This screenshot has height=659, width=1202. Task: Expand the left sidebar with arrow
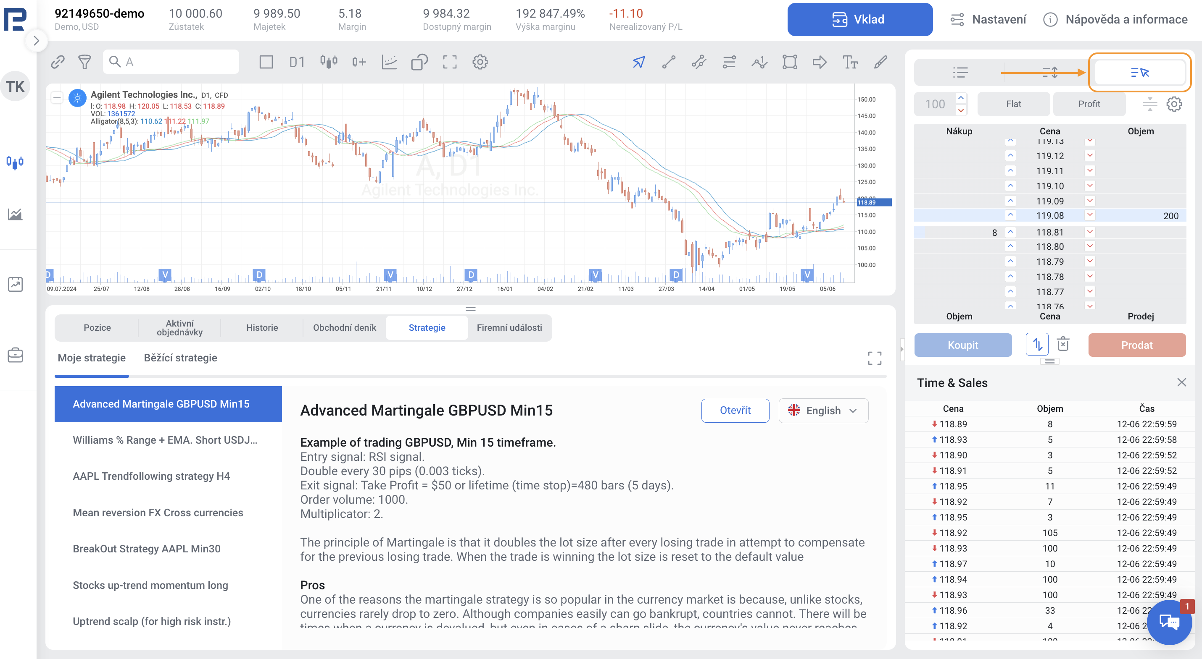click(37, 41)
